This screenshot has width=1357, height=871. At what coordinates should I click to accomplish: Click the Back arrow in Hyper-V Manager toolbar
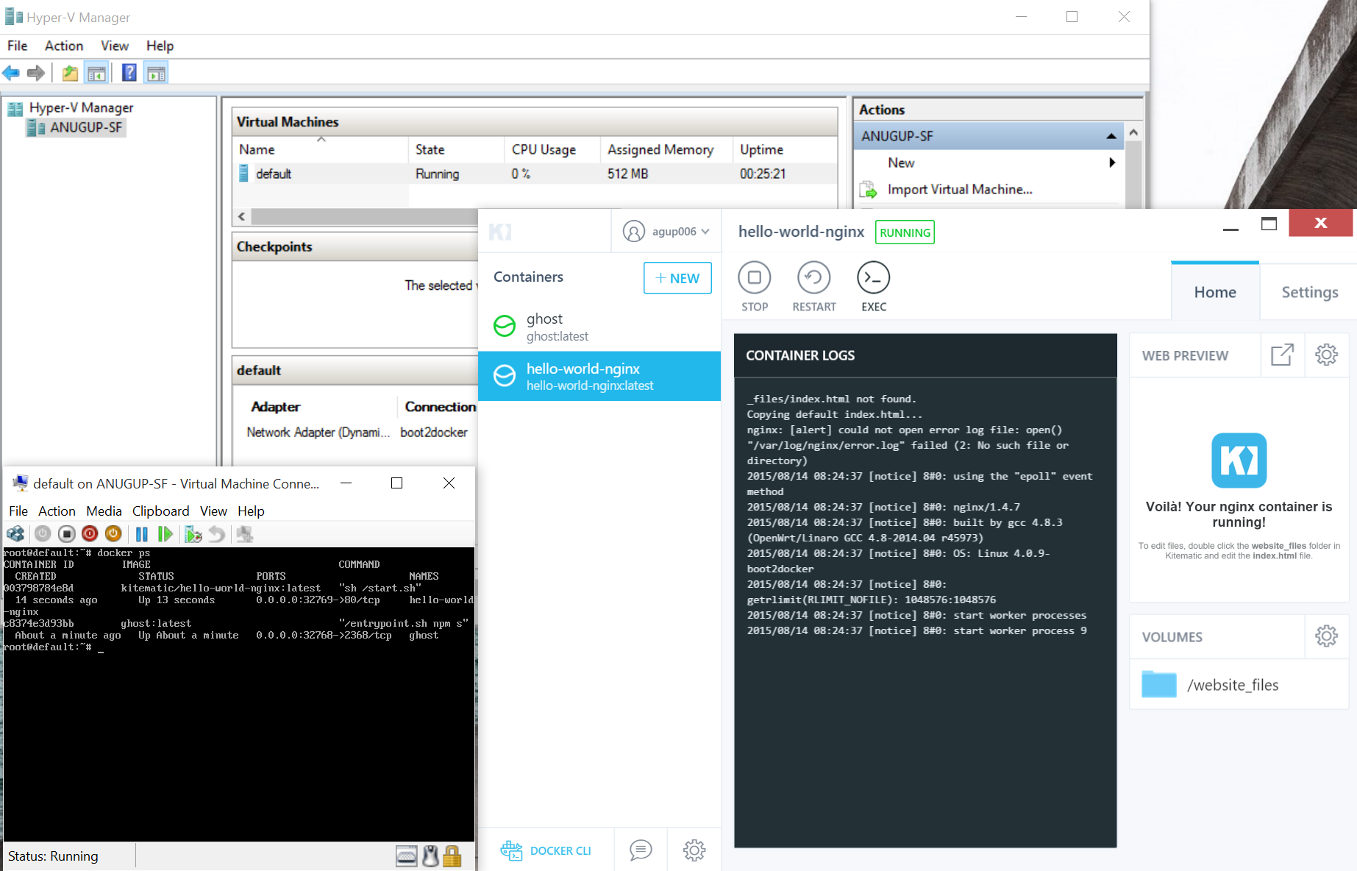point(11,73)
